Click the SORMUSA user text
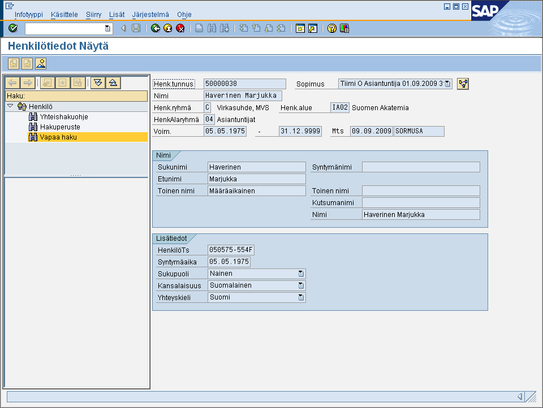Screen dimensions: 543x408 409,131
